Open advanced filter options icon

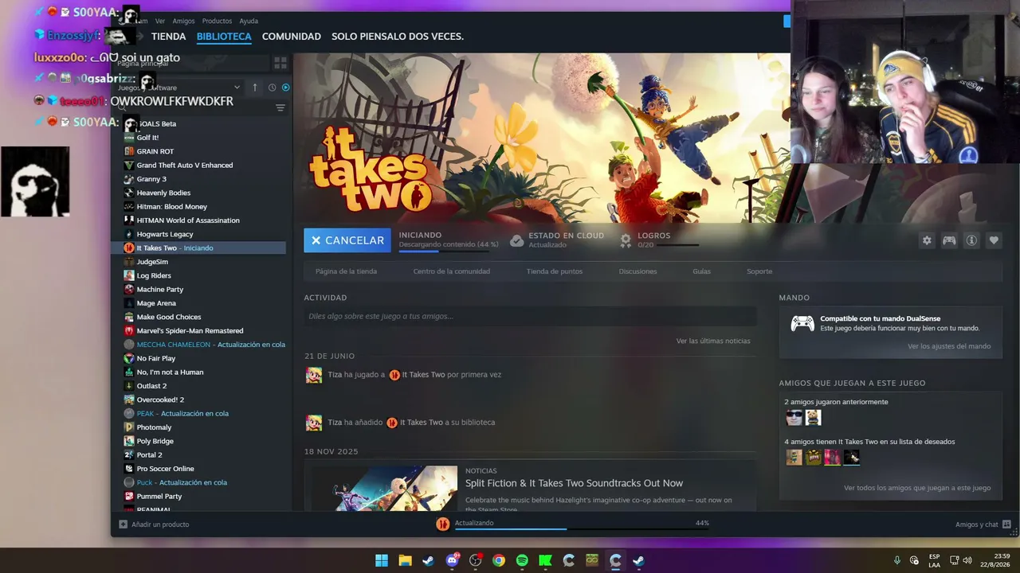(x=280, y=108)
